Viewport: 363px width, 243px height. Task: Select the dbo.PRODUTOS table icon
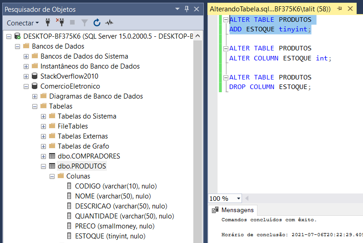52,166
